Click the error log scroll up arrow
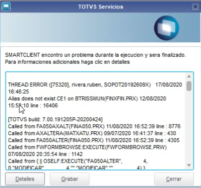The image size is (201, 188). click(189, 76)
